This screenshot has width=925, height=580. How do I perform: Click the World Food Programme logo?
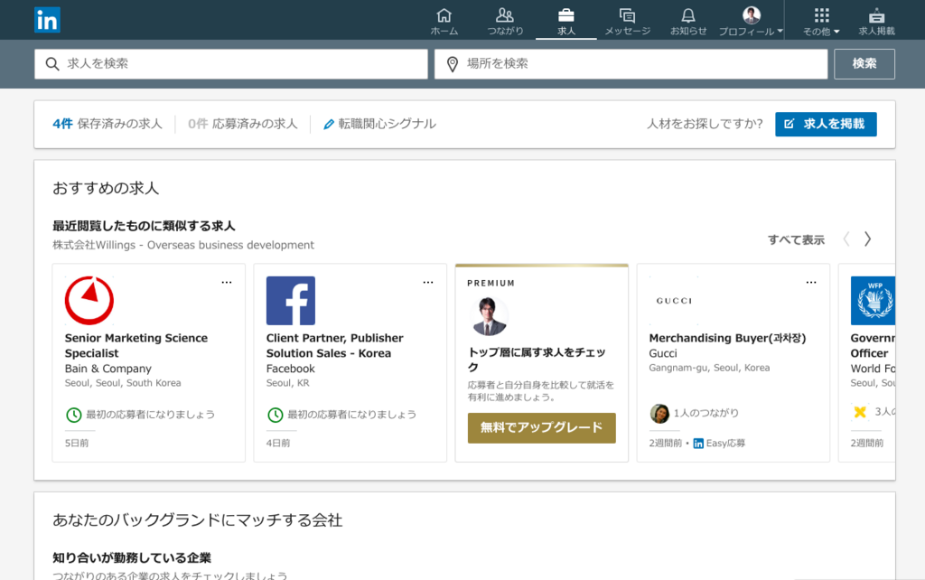(874, 300)
